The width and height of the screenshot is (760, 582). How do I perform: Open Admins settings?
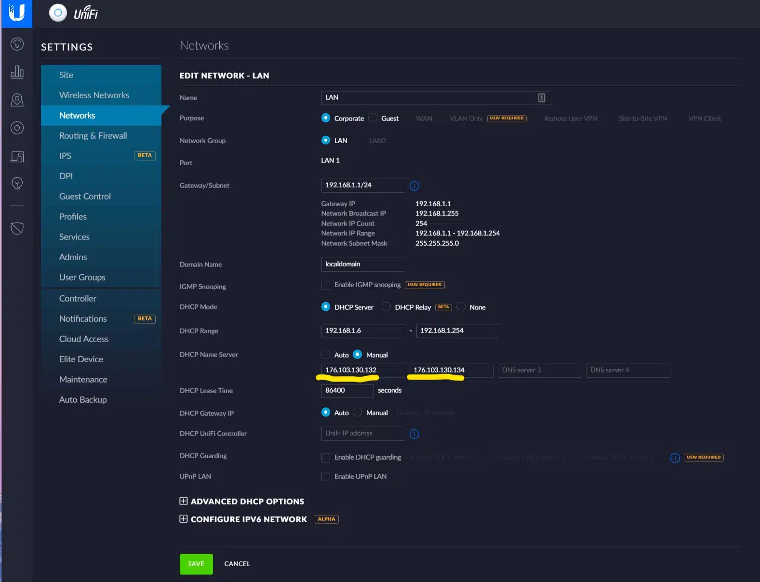point(101,257)
